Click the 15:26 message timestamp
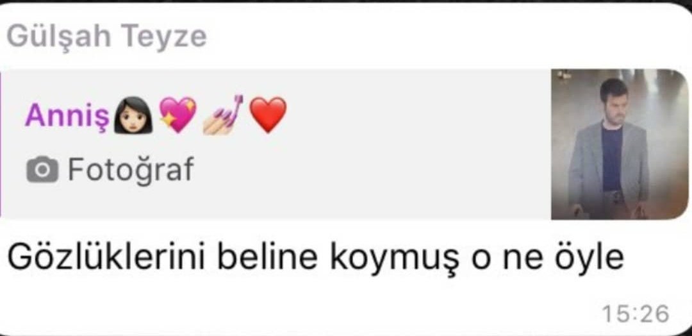The width and height of the screenshot is (692, 336). 636,314
